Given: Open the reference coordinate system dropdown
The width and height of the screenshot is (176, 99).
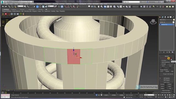Looking at the screenshot, I should pyautogui.click(x=51, y=6).
